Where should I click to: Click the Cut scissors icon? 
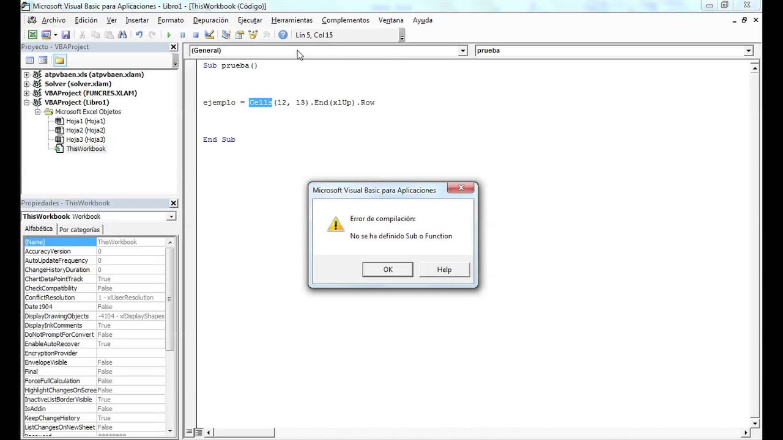(82, 35)
